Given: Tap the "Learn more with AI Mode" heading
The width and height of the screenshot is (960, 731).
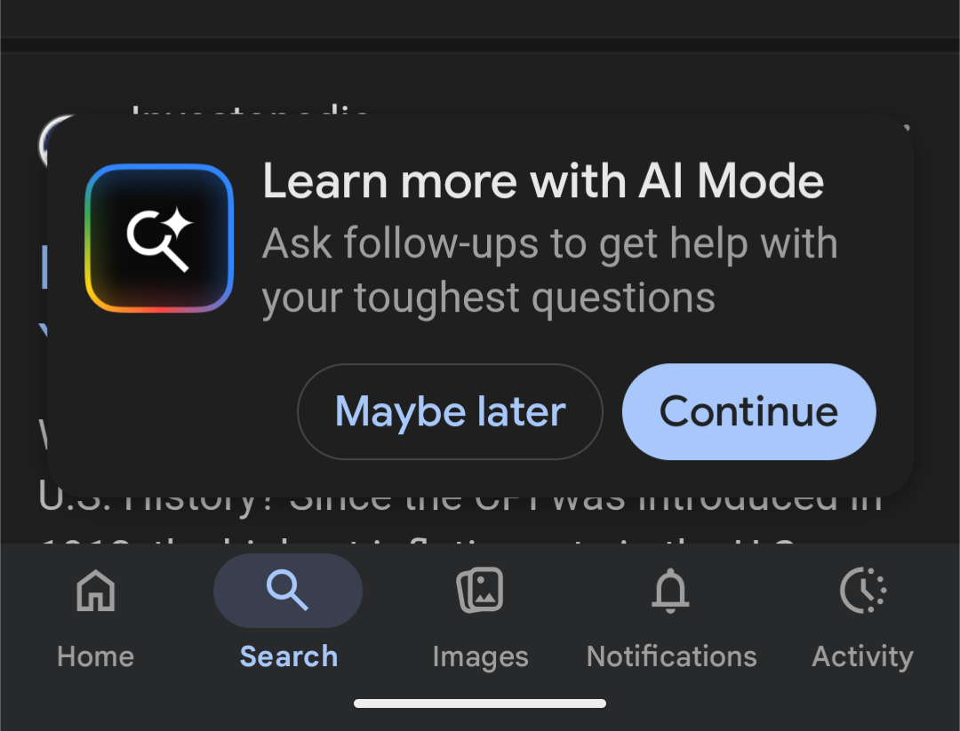Looking at the screenshot, I should [x=543, y=182].
